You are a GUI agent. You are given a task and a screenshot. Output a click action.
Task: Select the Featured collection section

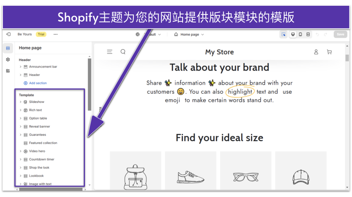[x=43, y=143]
